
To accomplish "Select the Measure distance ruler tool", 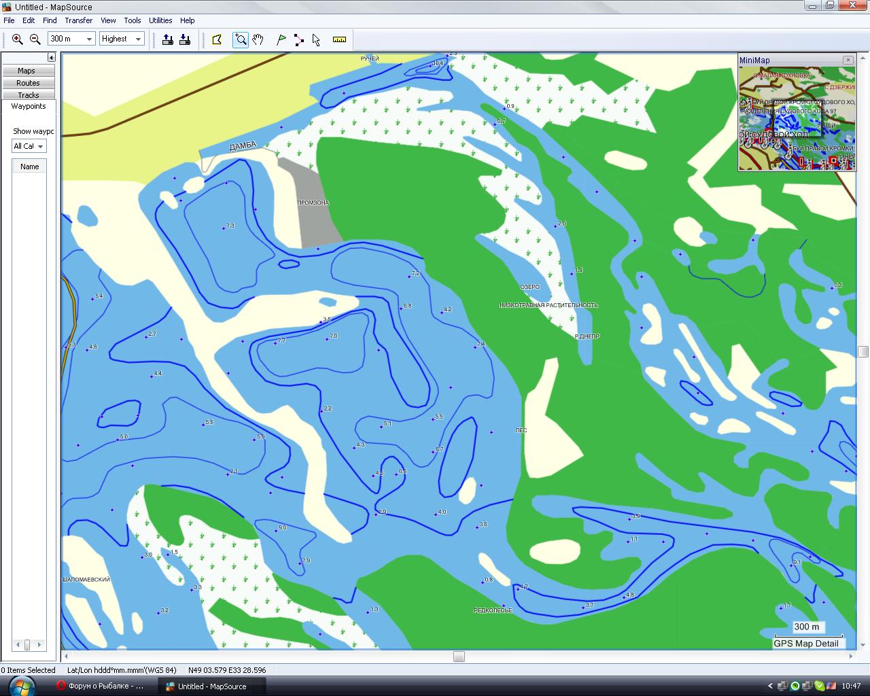I will click(x=339, y=39).
